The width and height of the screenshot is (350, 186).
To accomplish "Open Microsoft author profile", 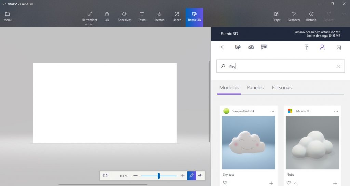I will [x=302, y=111].
